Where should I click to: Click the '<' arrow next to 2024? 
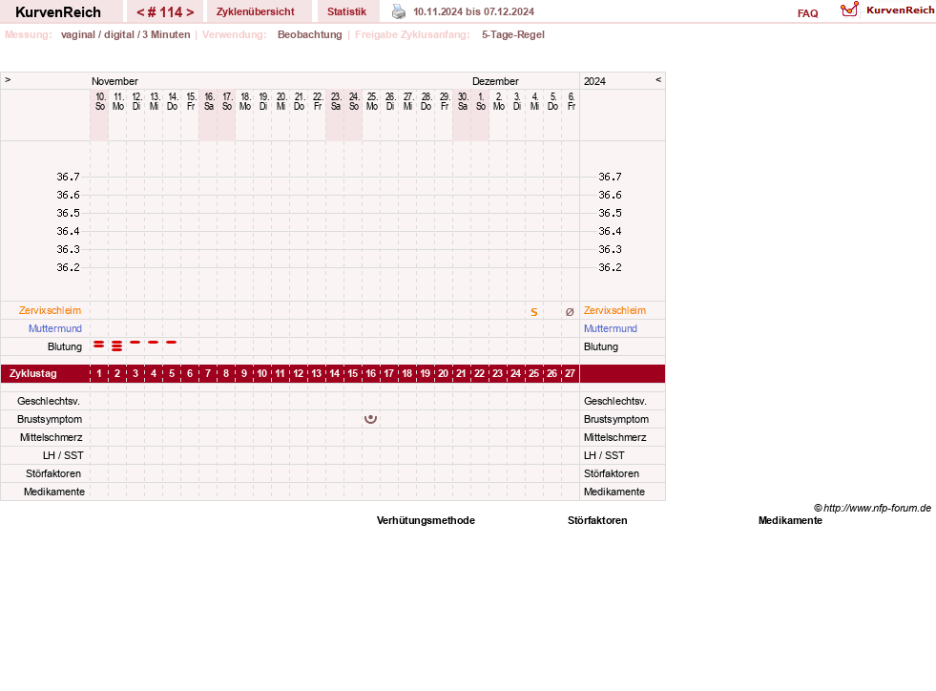coord(658,79)
